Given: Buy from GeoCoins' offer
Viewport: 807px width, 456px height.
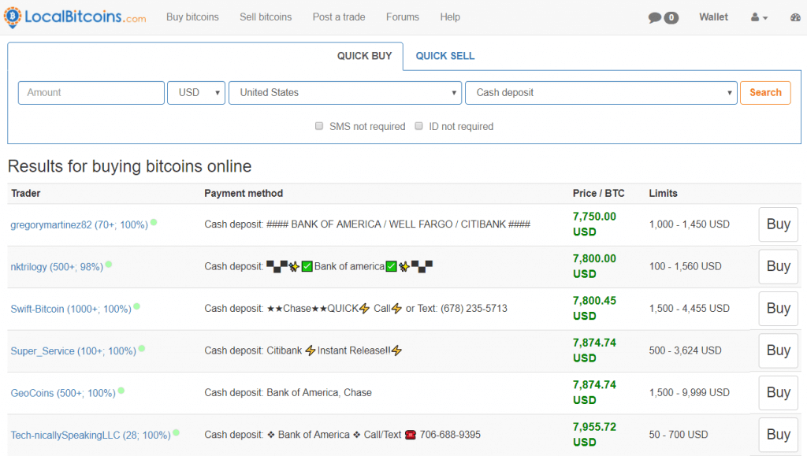Looking at the screenshot, I should (x=778, y=393).
